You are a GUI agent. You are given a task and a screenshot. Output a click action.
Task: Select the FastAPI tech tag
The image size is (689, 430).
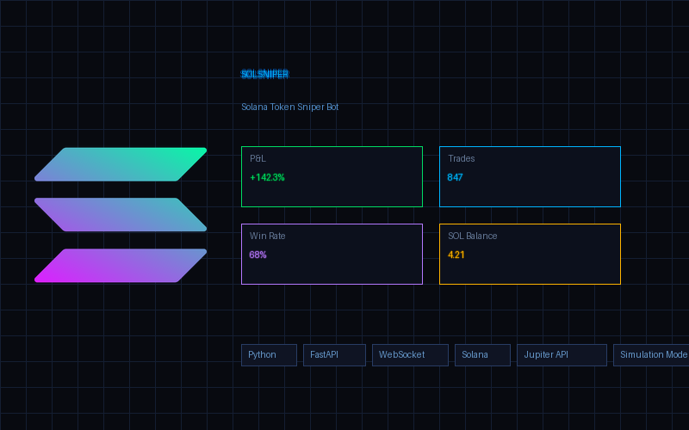click(334, 355)
